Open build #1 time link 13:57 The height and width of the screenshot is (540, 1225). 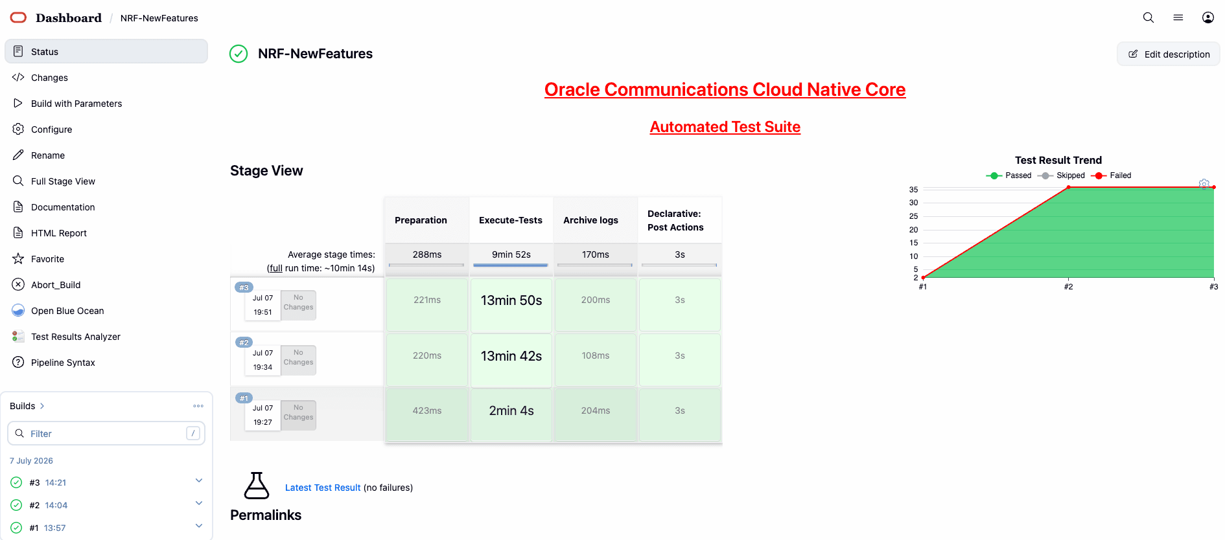pos(55,528)
